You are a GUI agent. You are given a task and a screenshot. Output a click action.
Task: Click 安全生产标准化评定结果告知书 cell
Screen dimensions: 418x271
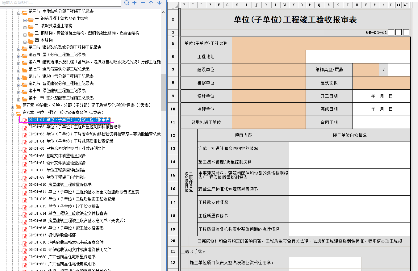click(x=243, y=189)
